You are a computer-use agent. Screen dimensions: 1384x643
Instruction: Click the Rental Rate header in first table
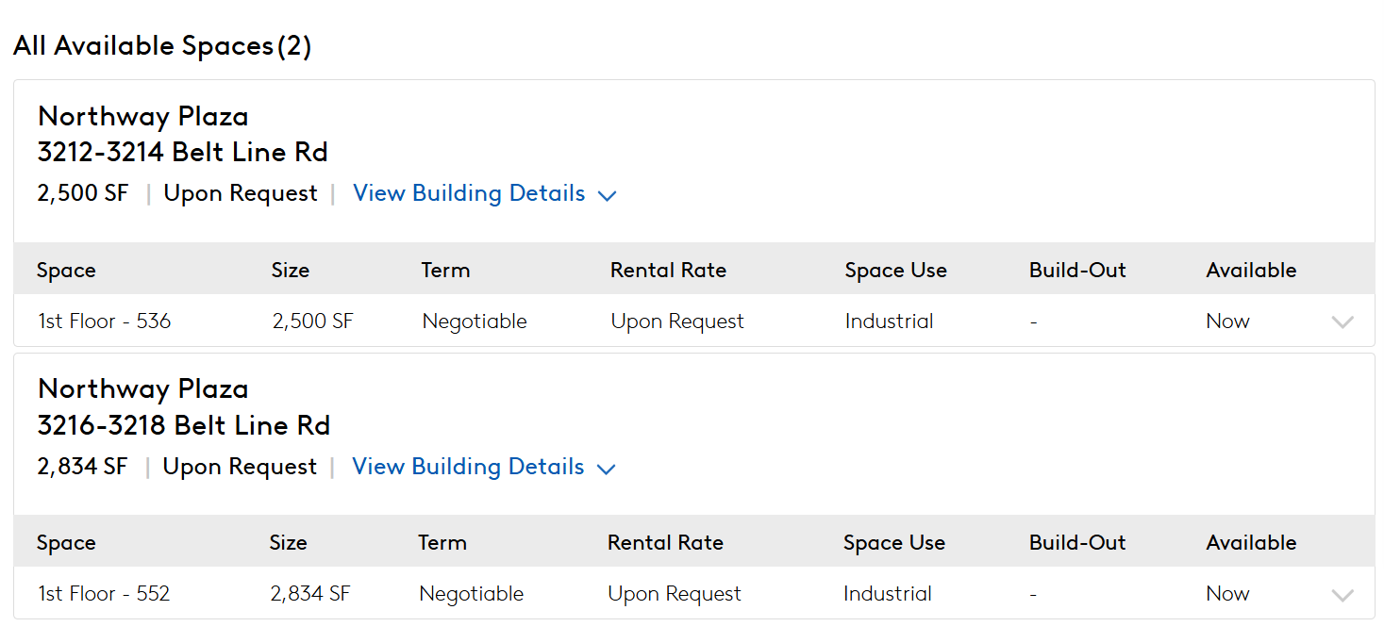point(668,270)
